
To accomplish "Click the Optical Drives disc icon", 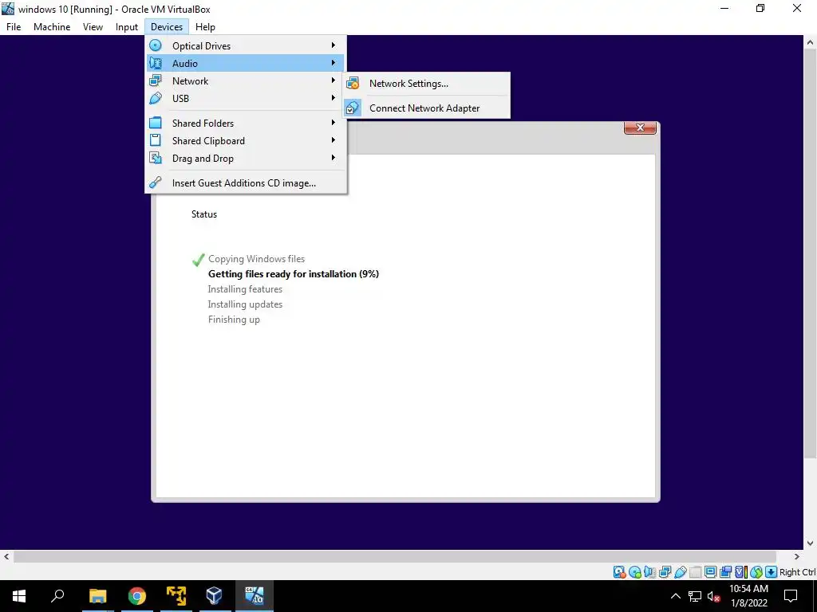I will coord(156,45).
